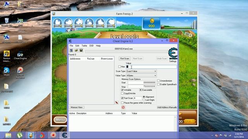The image size is (248, 139).
Task: Click the Cheat Engine logo above Settings
Action: coord(173,54)
